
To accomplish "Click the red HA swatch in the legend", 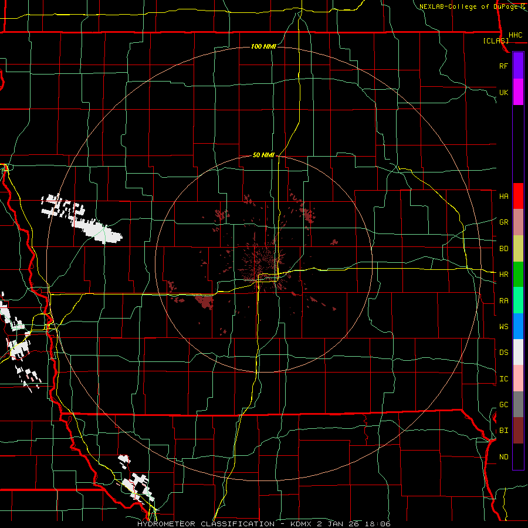I will (x=518, y=196).
